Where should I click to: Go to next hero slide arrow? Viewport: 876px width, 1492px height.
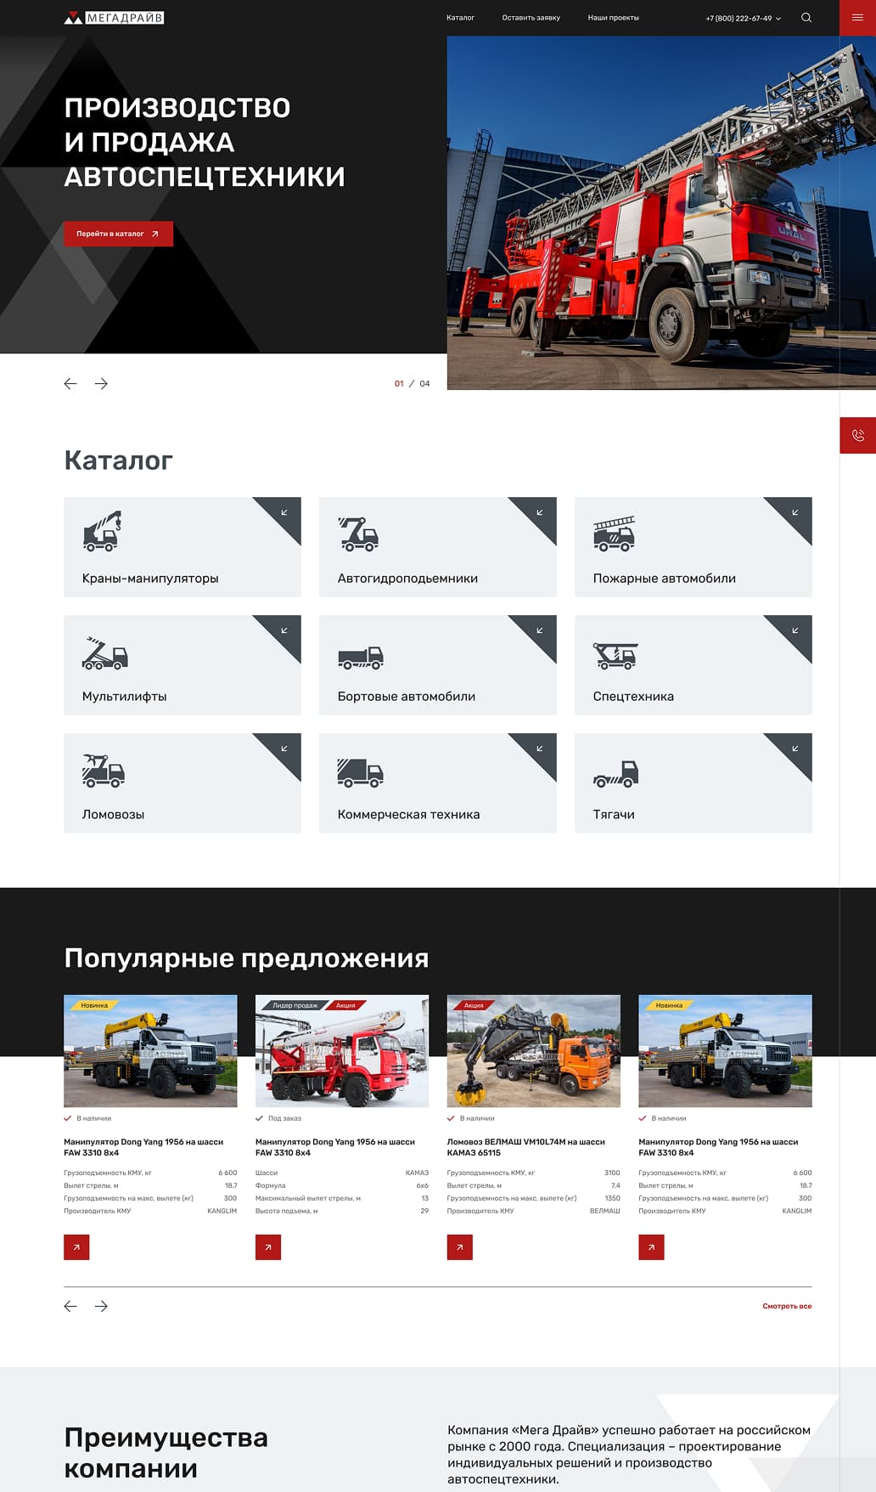click(101, 384)
